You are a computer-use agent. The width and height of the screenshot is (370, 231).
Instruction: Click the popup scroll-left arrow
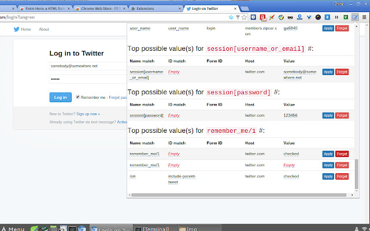click(x=129, y=195)
